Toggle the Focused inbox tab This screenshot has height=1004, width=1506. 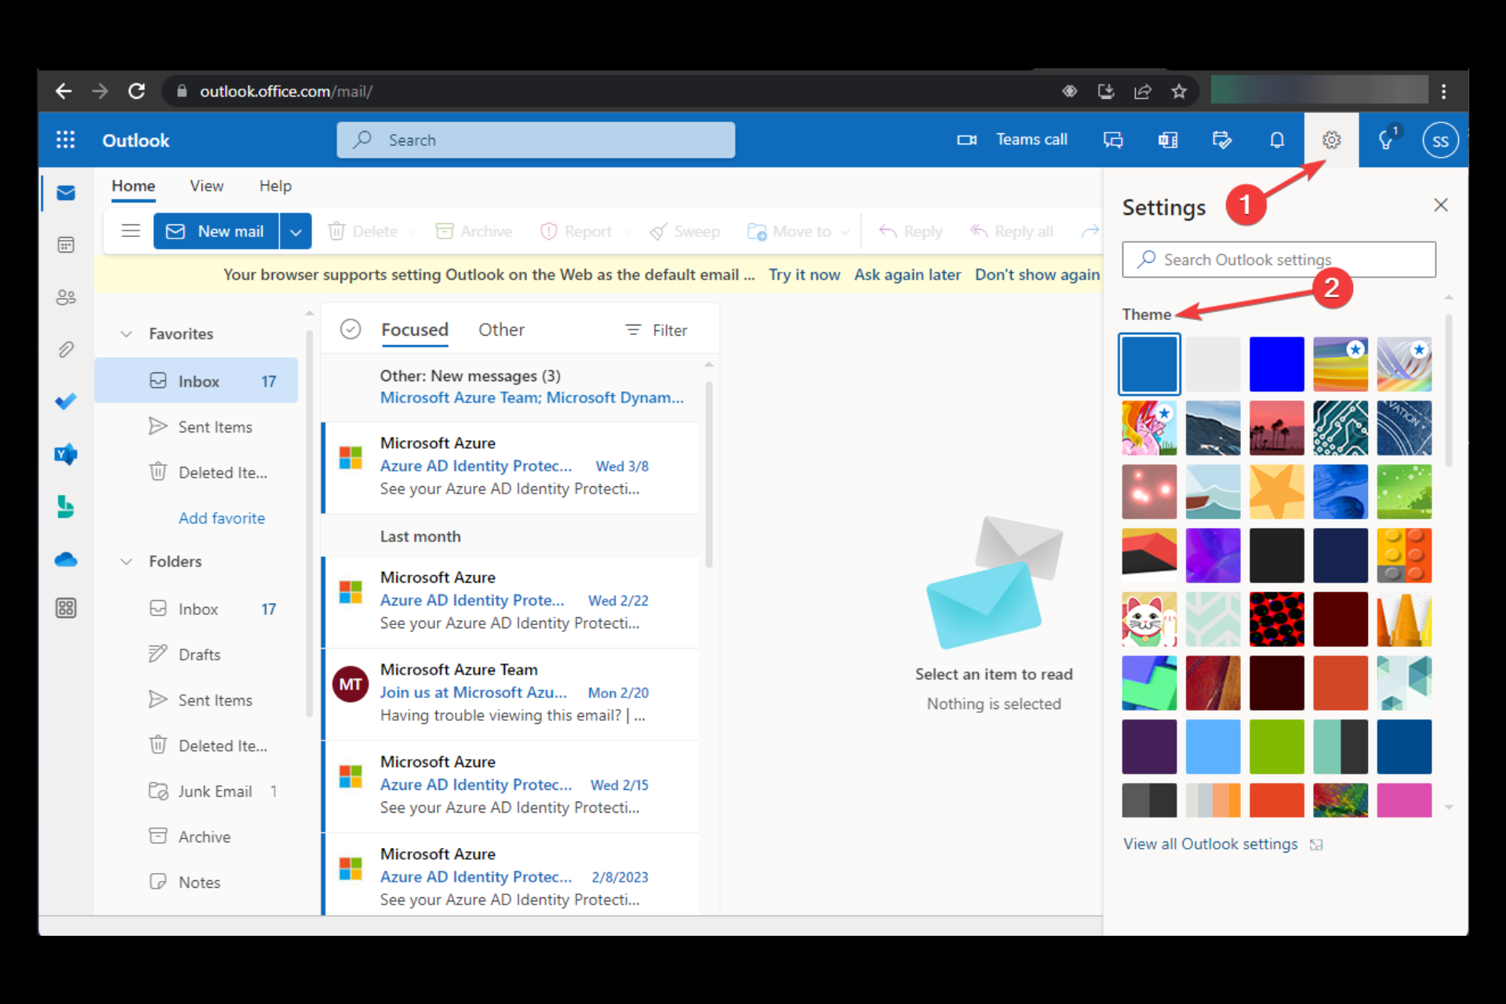tap(413, 329)
